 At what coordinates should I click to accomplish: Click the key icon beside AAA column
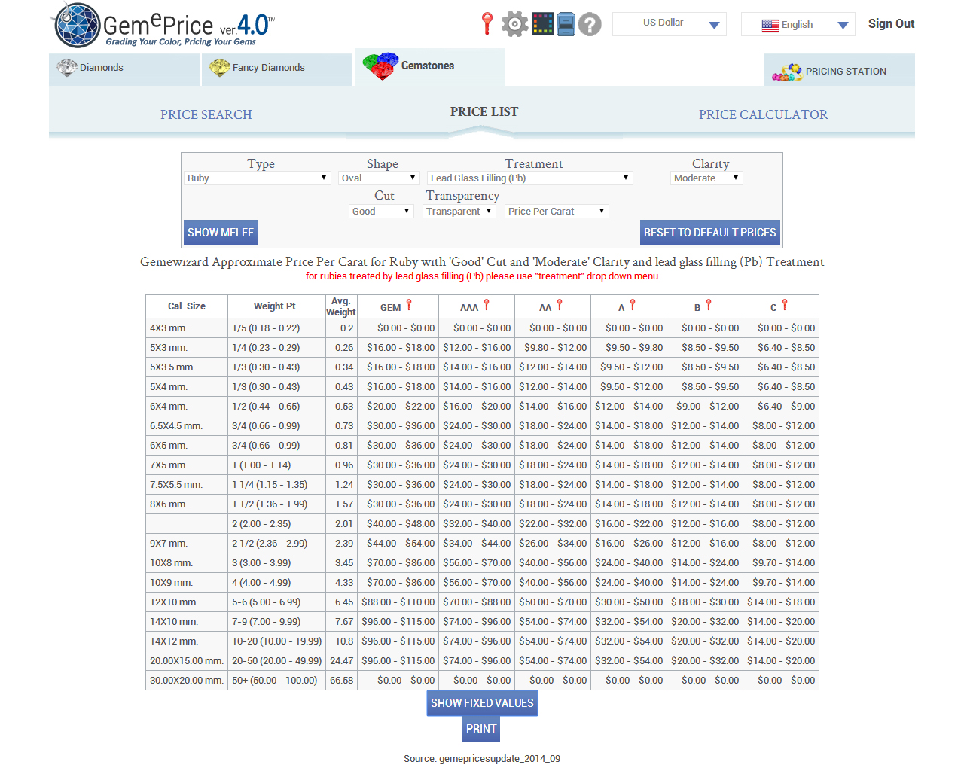tap(487, 305)
